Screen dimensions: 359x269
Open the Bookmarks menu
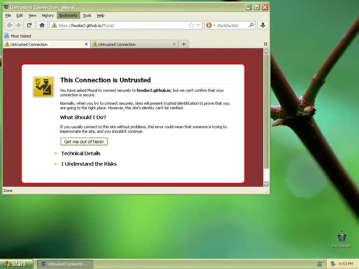68,15
